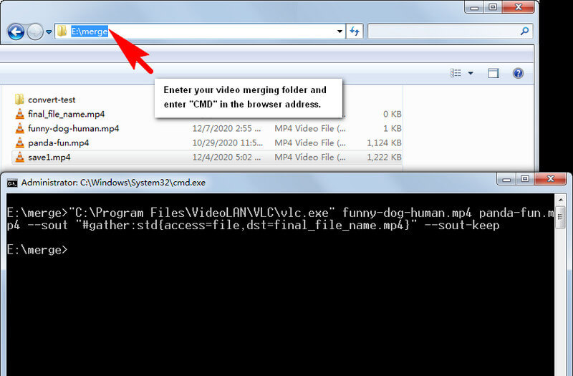Select file name final_file_name.mp4
Screen dimensions: 573x376
coord(66,114)
